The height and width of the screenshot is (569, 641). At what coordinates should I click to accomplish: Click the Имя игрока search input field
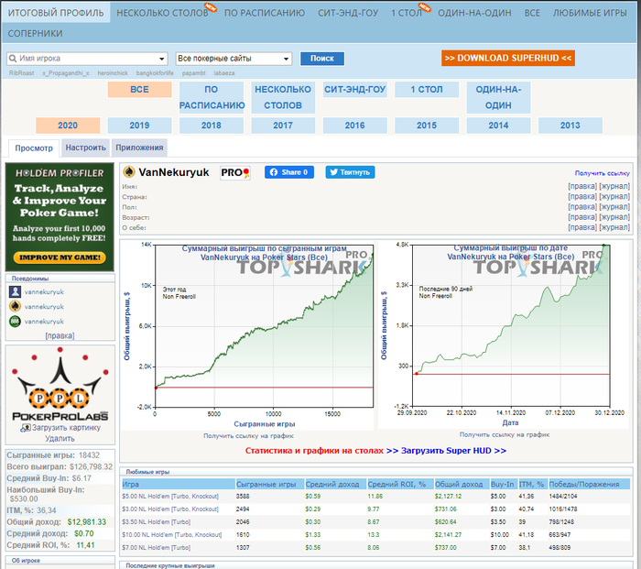(87, 59)
